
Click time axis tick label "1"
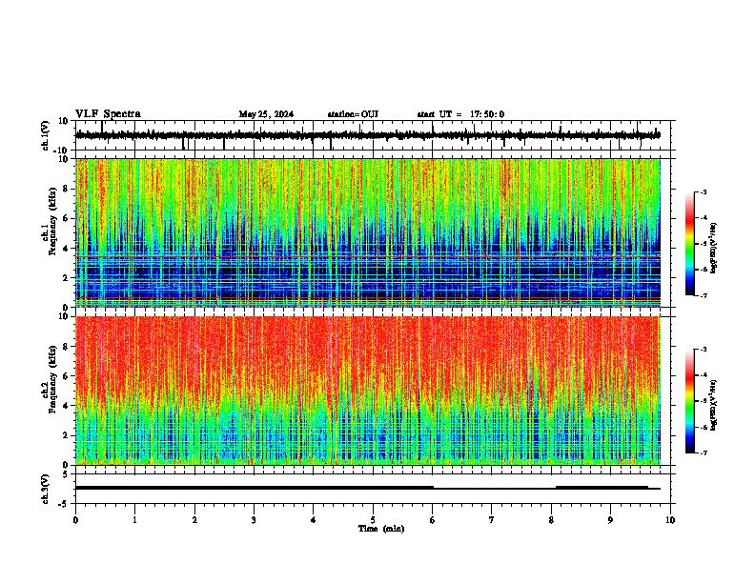(134, 520)
